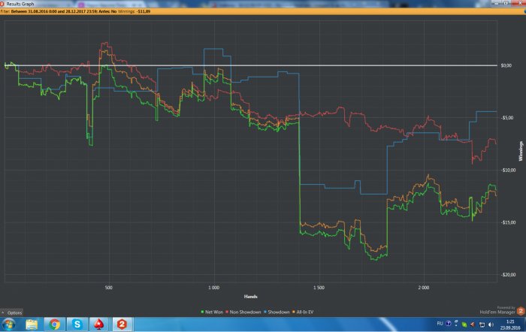Open the volume control in system tray
Viewport: 526px width, 332px height.
coord(491,324)
